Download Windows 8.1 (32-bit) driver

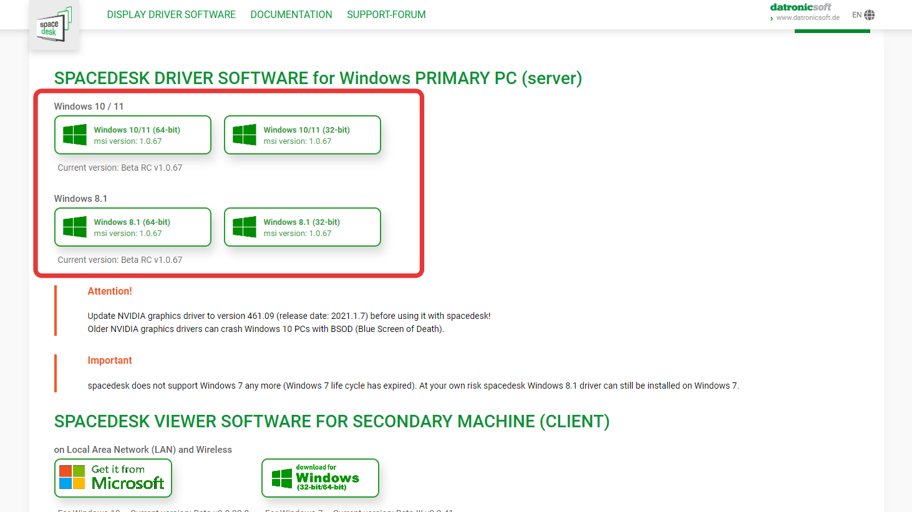(x=303, y=227)
